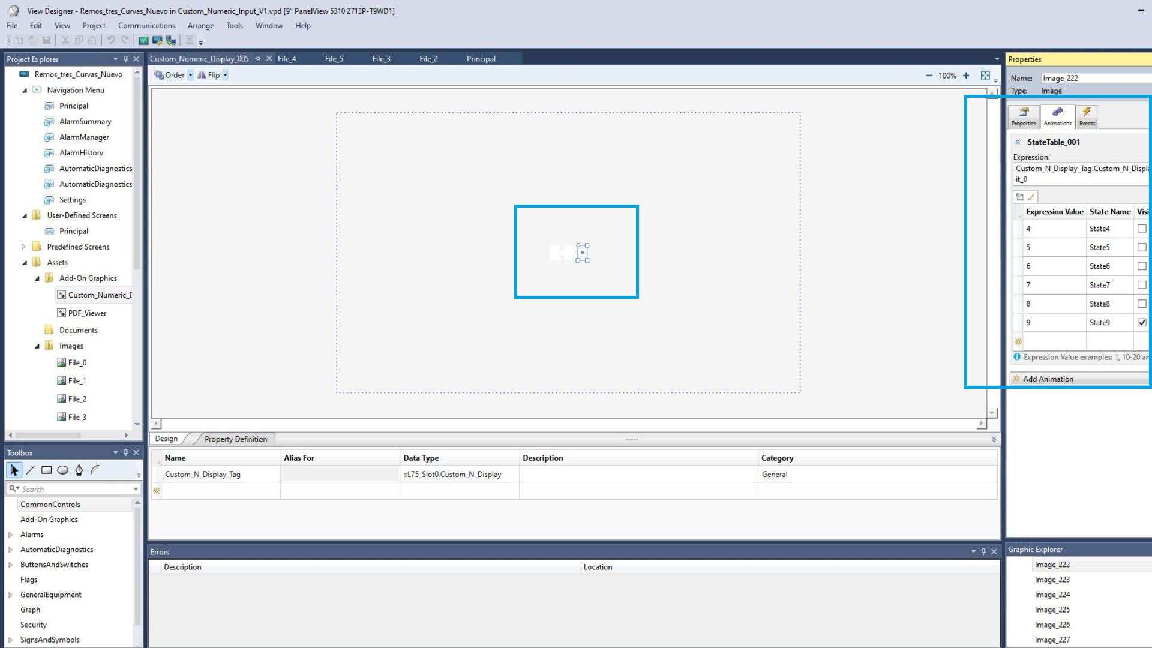This screenshot has height=648, width=1152.
Task: Collapse the Images folder
Action: [x=37, y=346]
